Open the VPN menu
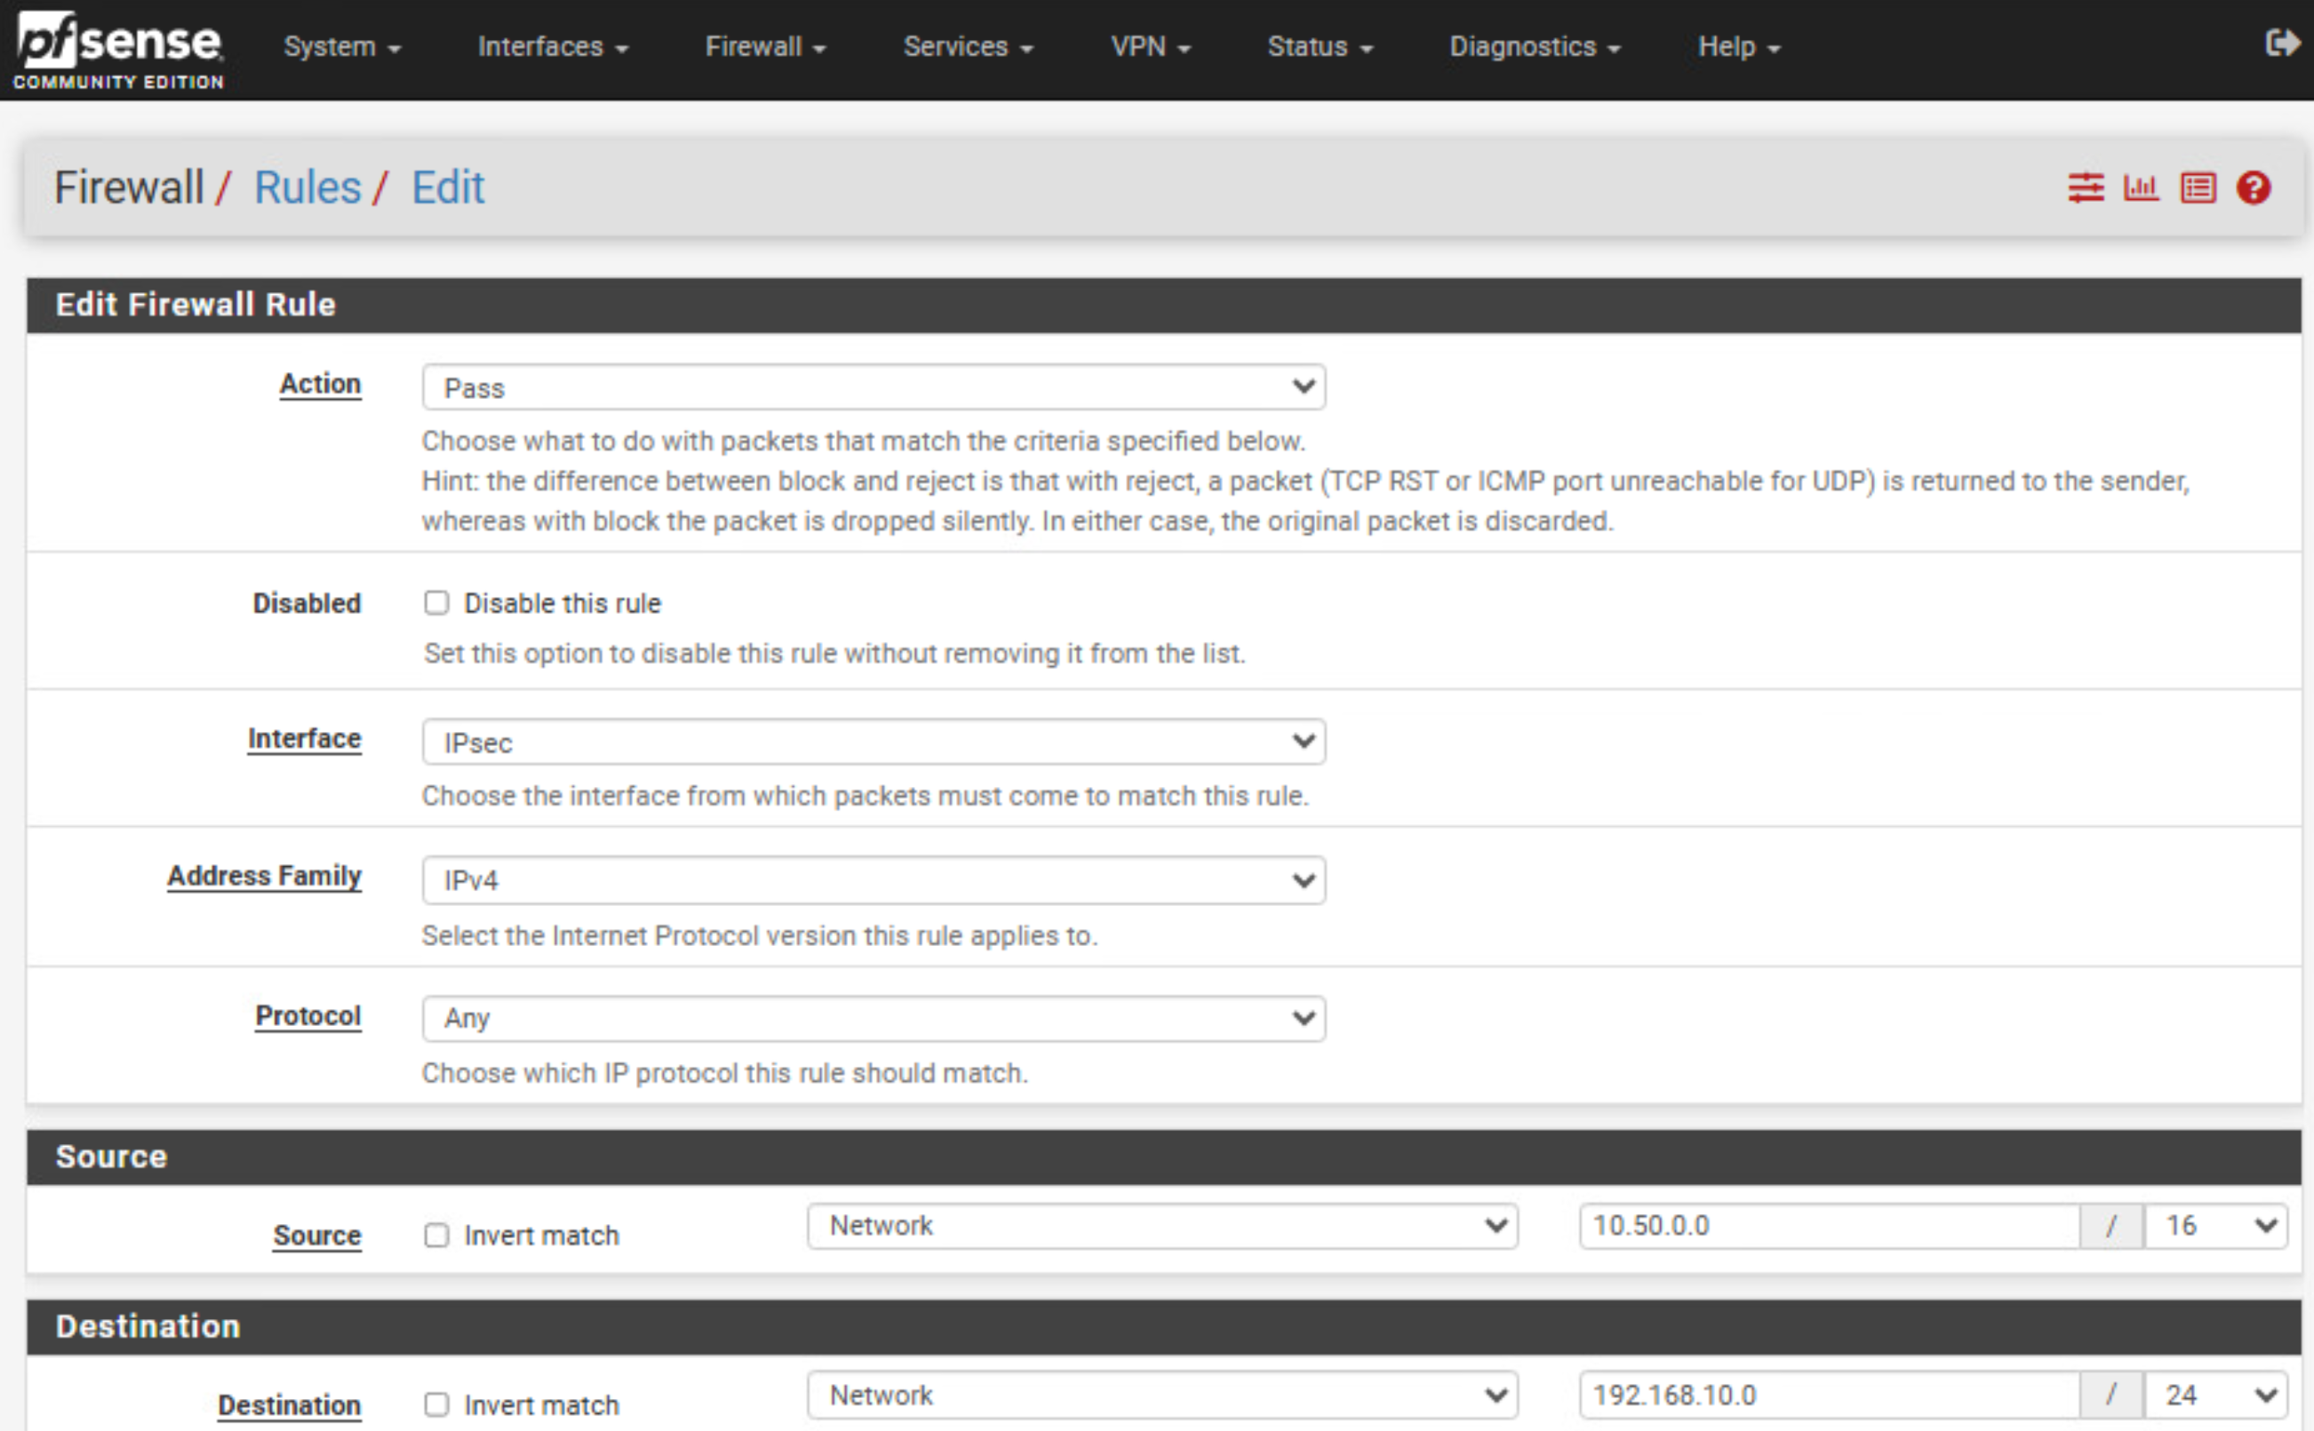The width and height of the screenshot is (2314, 1431). tap(1149, 46)
